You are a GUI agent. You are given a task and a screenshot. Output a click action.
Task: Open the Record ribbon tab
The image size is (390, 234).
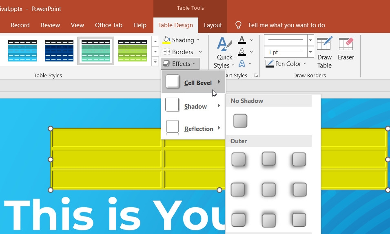click(x=20, y=25)
